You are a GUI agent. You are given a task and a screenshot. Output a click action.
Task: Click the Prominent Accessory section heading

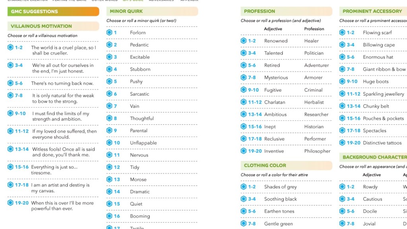(x=372, y=11)
